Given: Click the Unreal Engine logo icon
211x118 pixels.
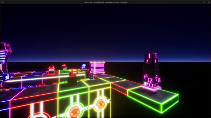Looking at the screenshot, I should (x=2, y=2).
